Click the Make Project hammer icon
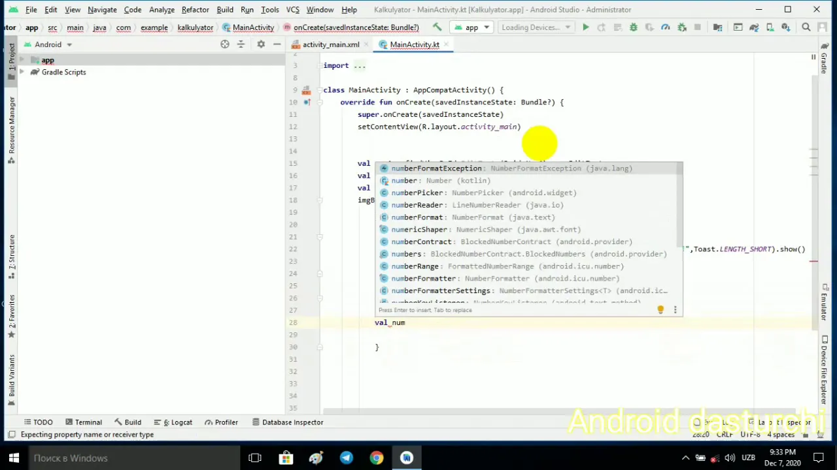 coord(437,27)
